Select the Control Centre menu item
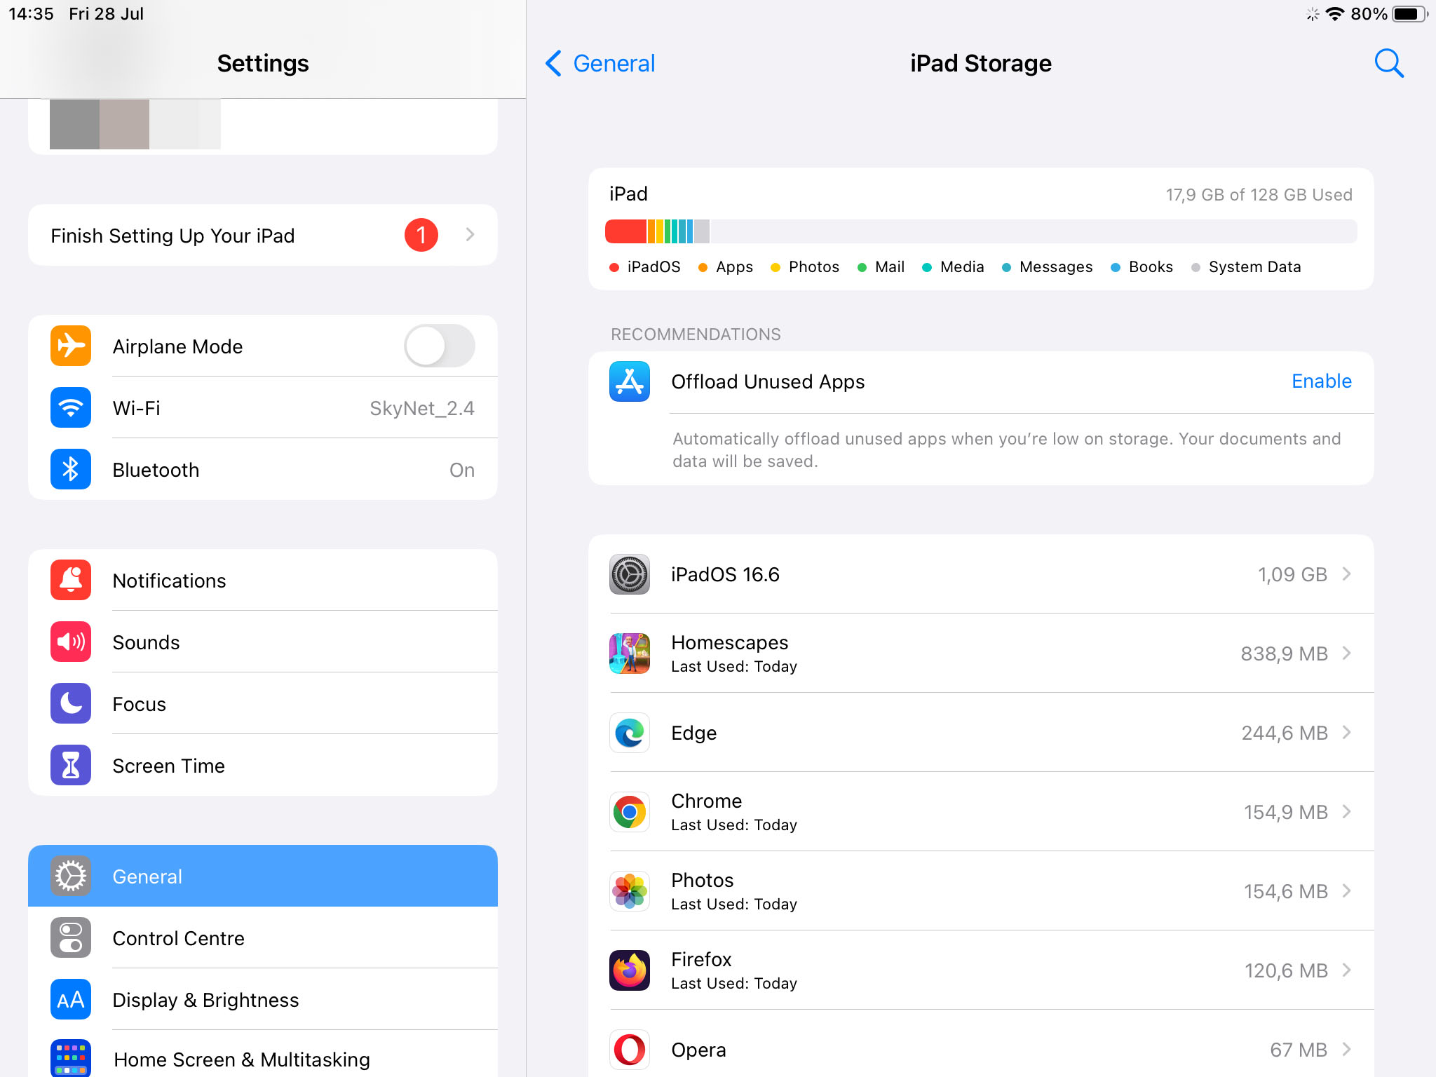 263,937
